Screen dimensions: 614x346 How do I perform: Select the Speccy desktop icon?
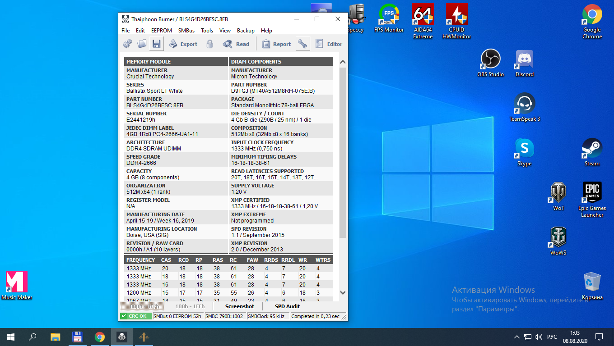click(x=355, y=19)
